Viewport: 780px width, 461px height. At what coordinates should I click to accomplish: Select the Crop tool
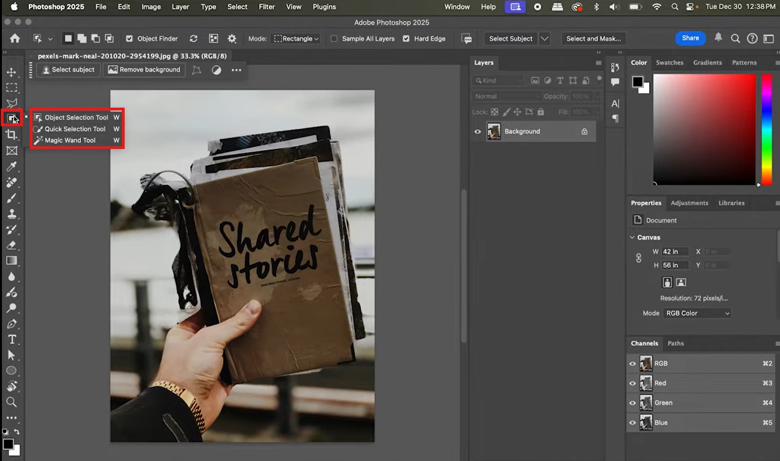[11, 135]
